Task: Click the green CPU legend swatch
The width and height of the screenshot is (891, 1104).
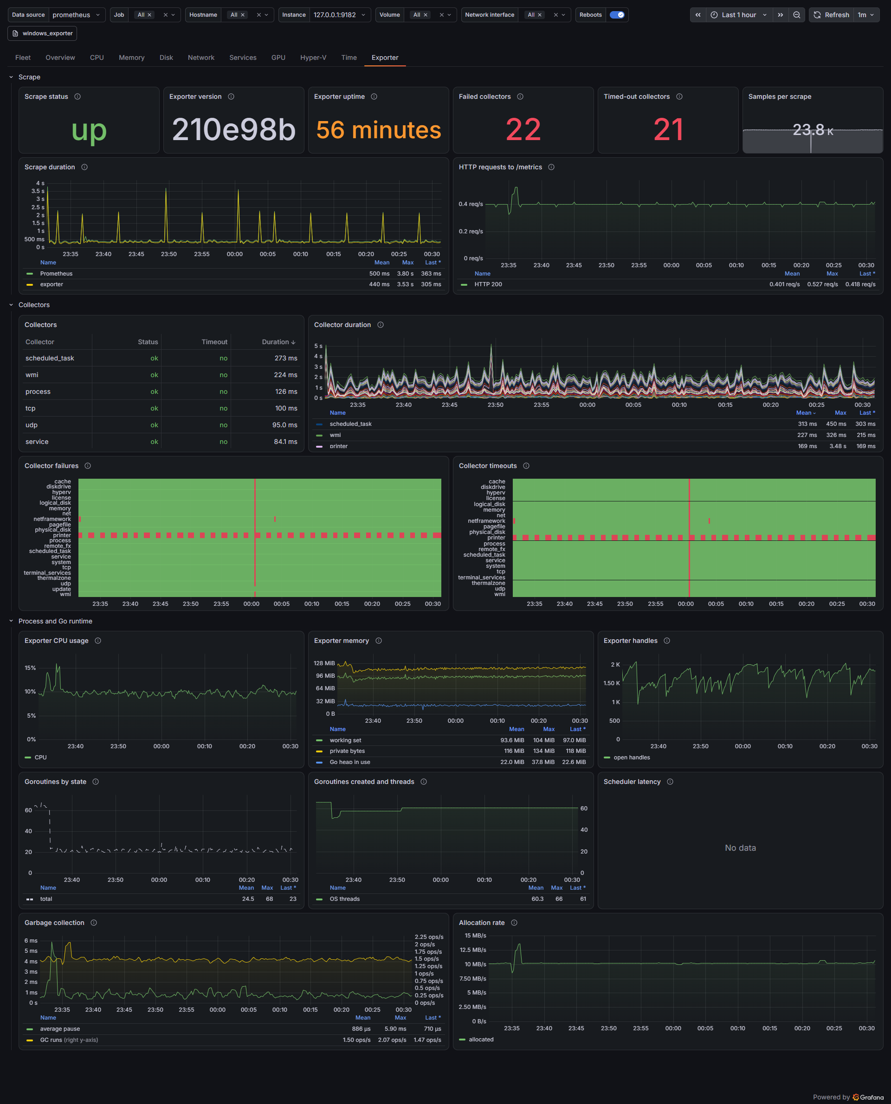Action: 28,757
